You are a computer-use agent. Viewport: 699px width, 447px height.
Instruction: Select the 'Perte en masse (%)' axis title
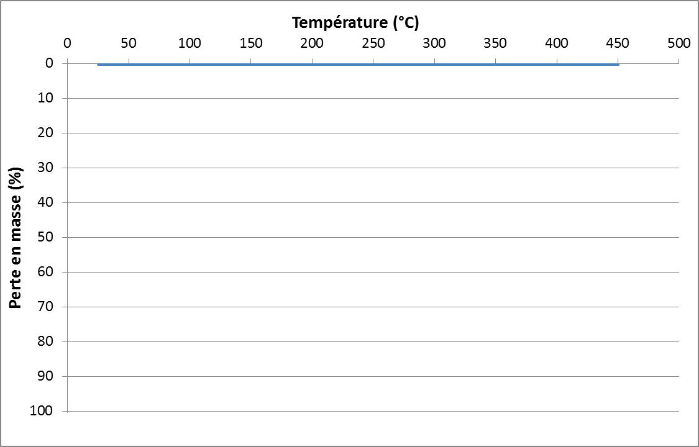16,237
